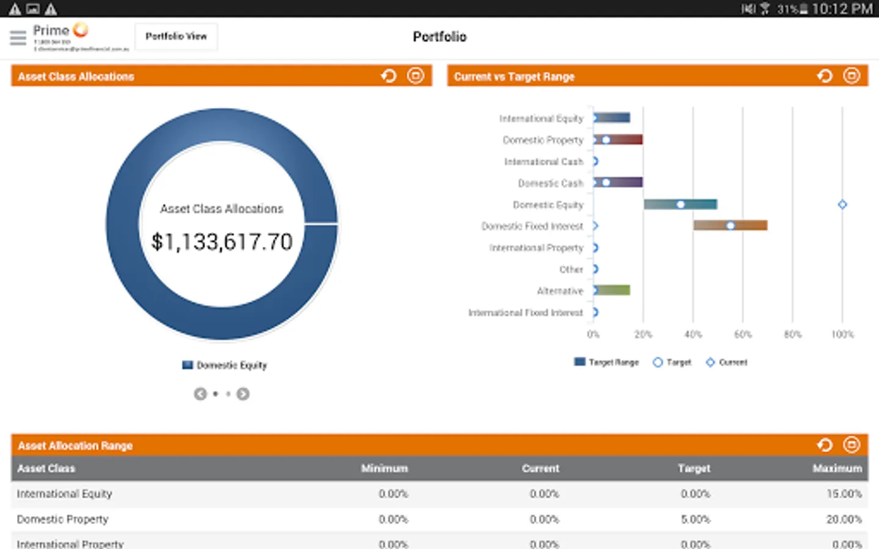This screenshot has height=549, width=879.
Task: Click the International Equity chart label
Action: point(541,118)
